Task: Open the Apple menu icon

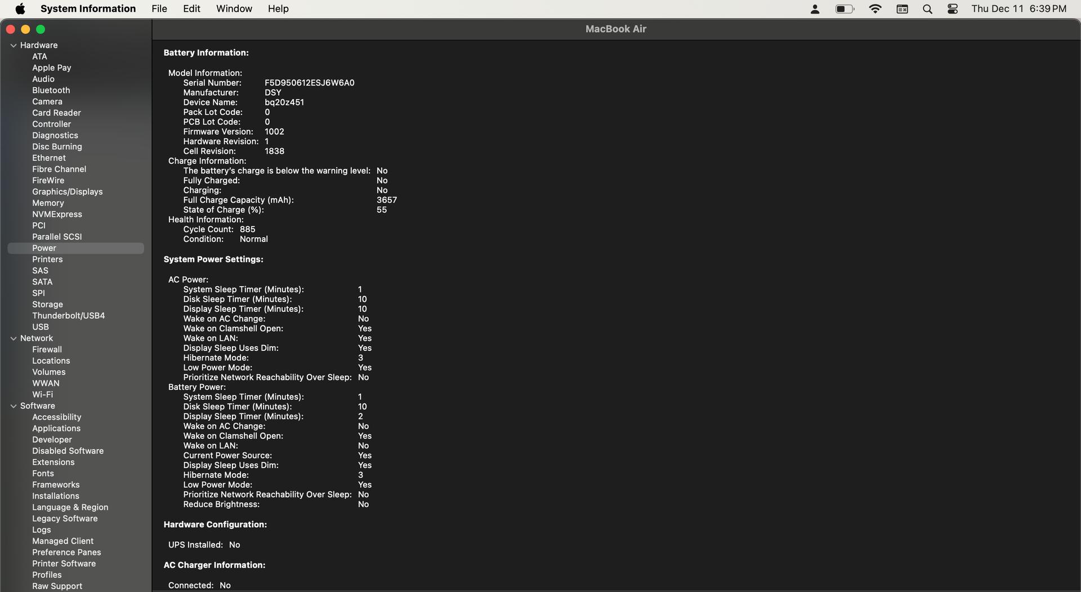Action: pyautogui.click(x=20, y=9)
